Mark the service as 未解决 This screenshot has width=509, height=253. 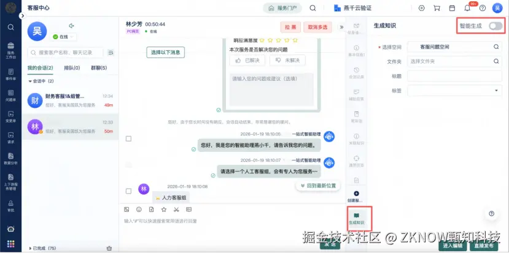[x=287, y=60]
